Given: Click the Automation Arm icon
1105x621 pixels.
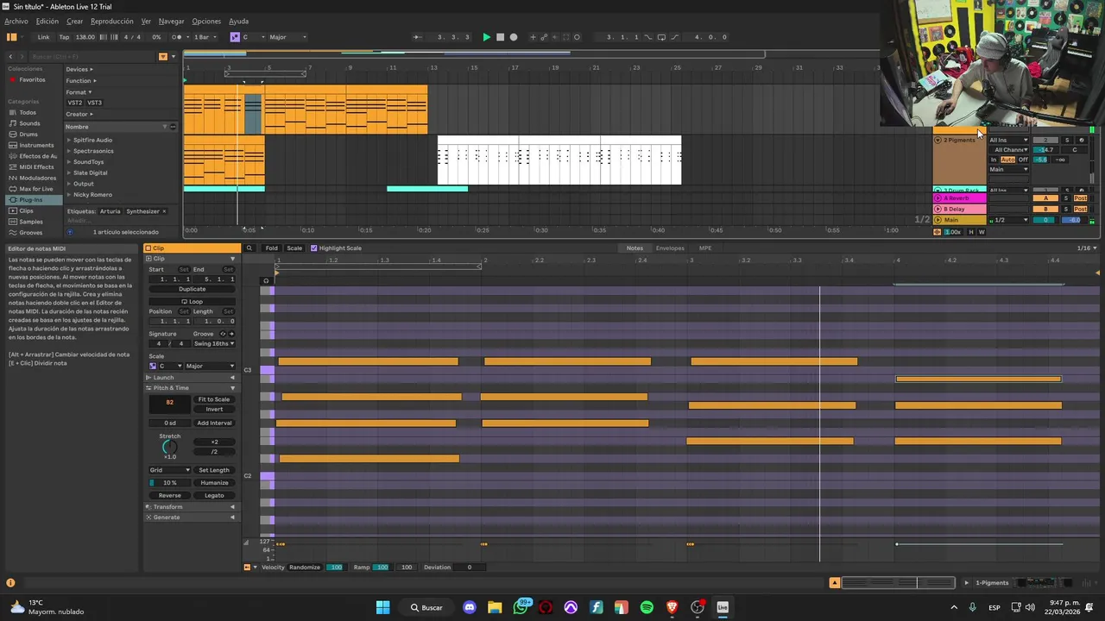Looking at the screenshot, I should point(544,37).
